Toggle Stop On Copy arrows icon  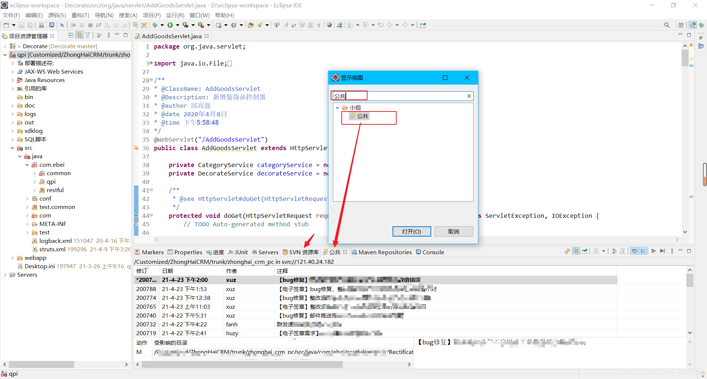point(614,251)
